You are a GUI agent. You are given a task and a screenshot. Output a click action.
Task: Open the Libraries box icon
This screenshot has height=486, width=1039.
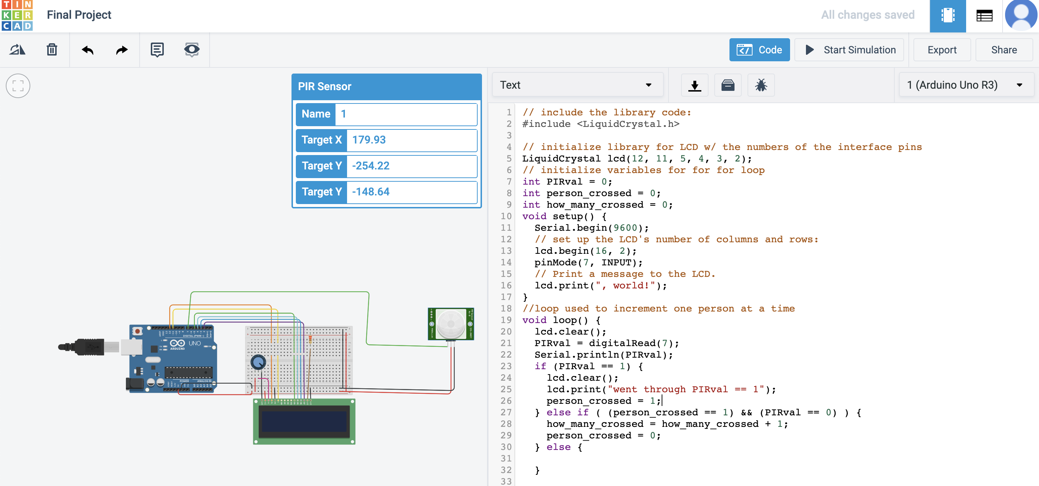728,85
